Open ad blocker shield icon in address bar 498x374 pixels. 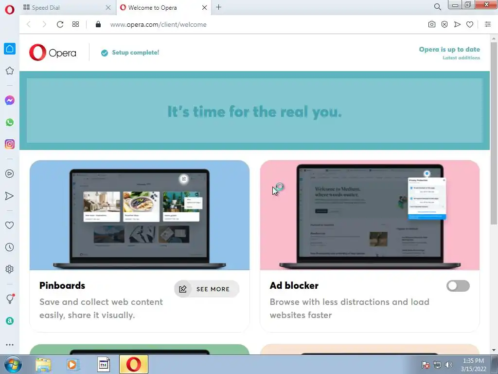pos(445,24)
